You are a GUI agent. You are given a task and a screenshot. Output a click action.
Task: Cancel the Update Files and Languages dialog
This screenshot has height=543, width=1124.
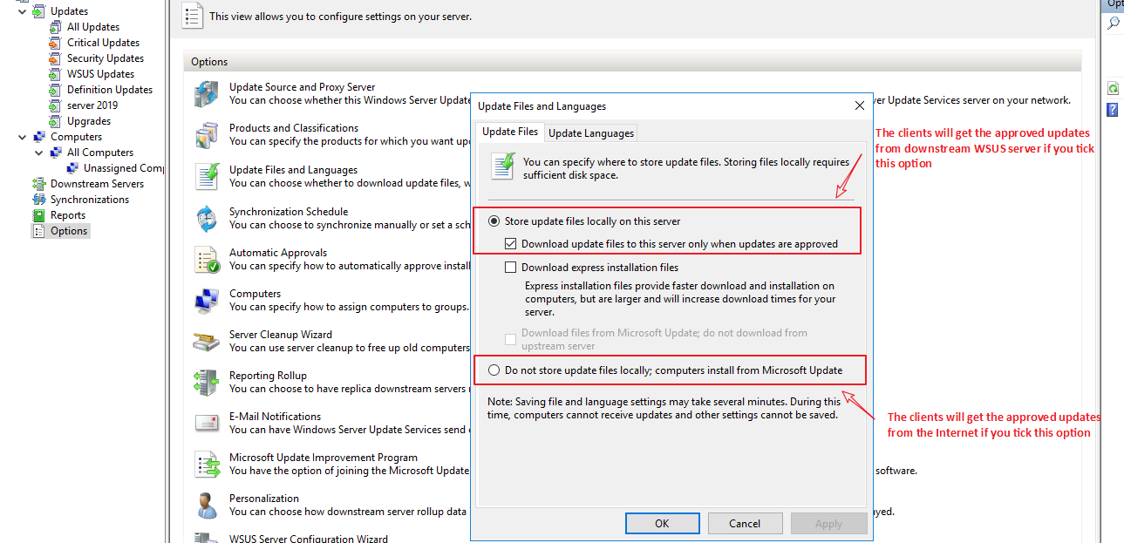pos(745,523)
